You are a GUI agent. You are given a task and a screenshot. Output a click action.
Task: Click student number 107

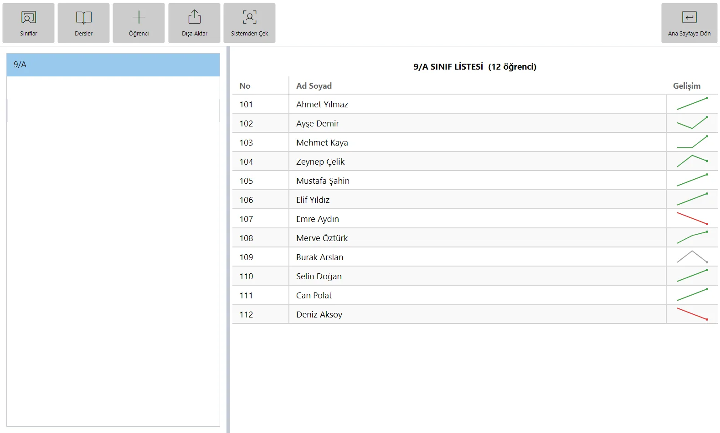coord(246,219)
